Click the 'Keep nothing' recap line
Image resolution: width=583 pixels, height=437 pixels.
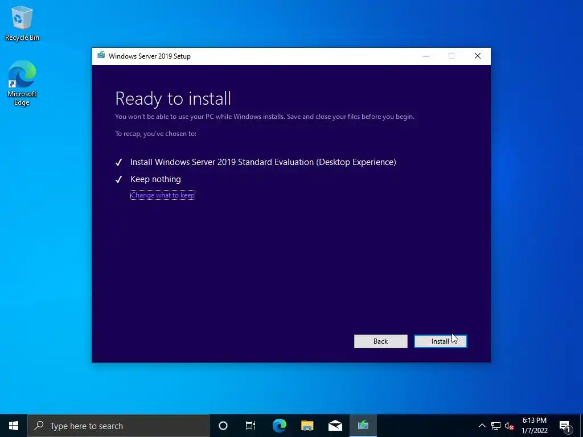point(155,179)
